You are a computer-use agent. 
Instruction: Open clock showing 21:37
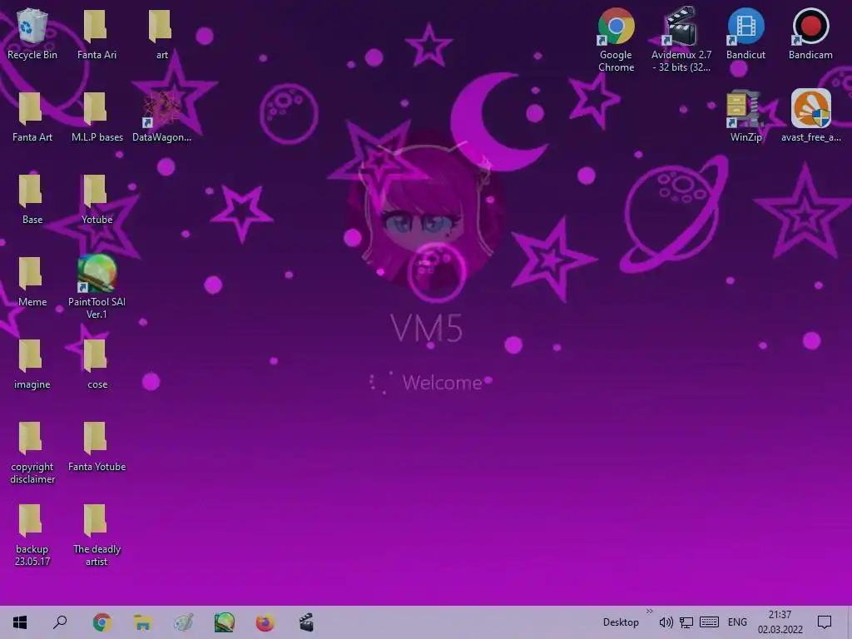pyautogui.click(x=780, y=622)
